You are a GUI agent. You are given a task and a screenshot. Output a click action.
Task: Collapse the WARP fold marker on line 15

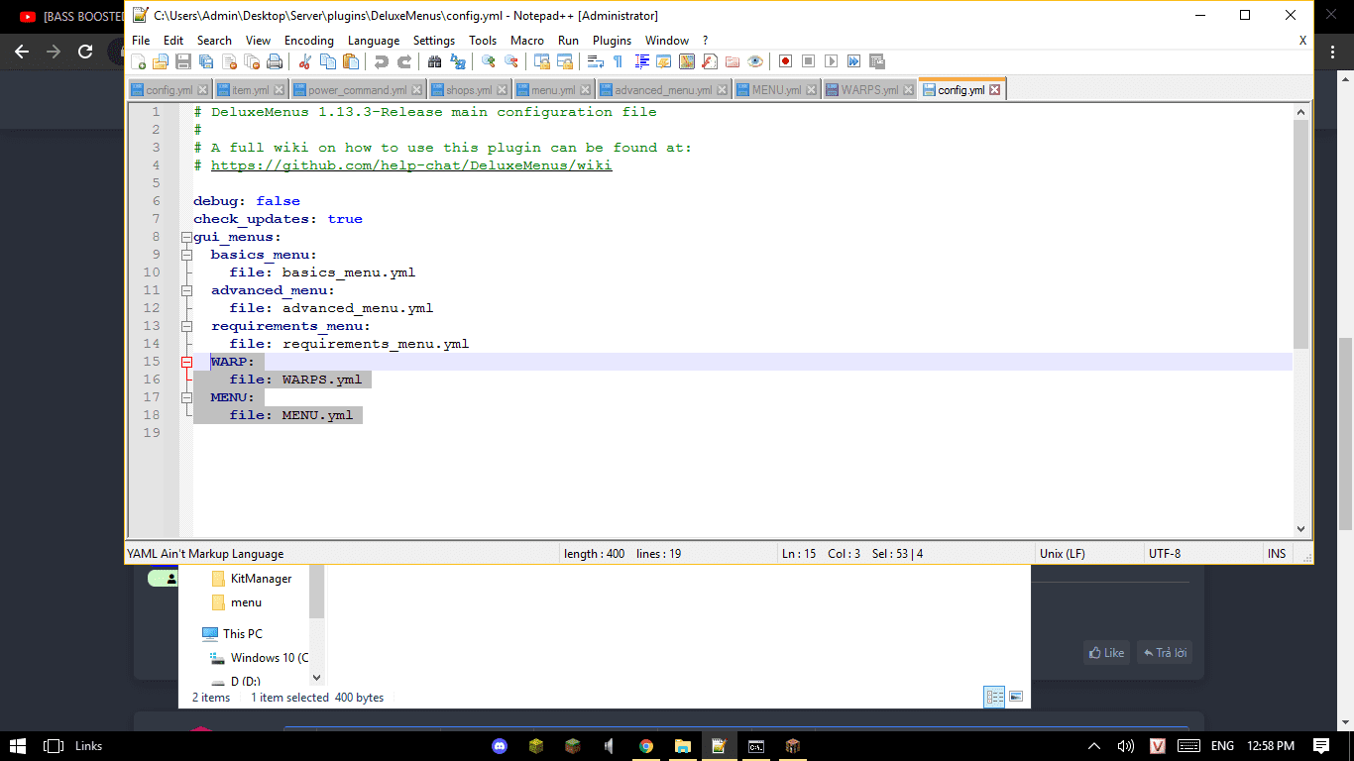pyautogui.click(x=186, y=363)
